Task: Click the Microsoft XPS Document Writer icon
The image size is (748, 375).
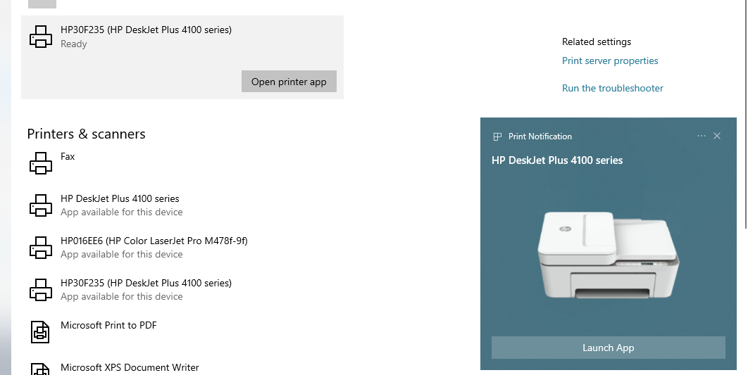Action: (x=41, y=369)
